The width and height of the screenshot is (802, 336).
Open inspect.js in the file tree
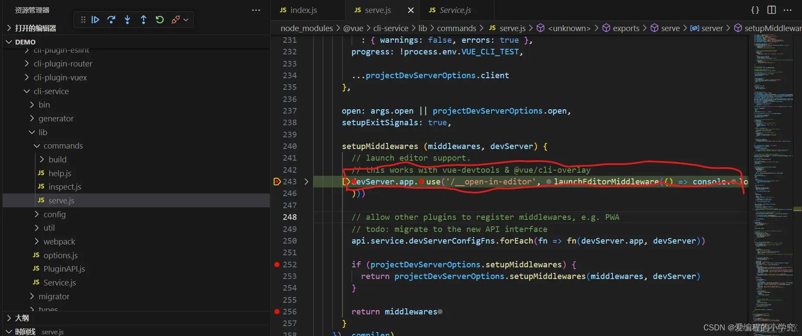(65, 187)
